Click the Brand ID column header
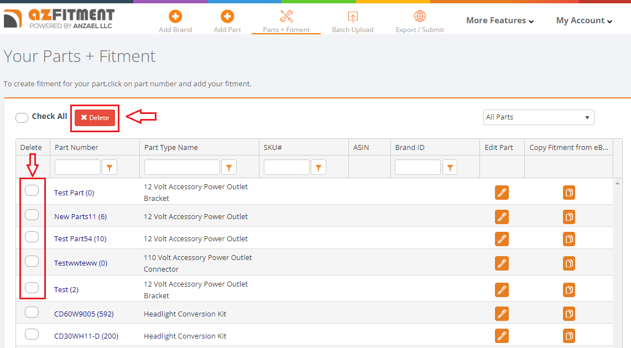 [435, 147]
